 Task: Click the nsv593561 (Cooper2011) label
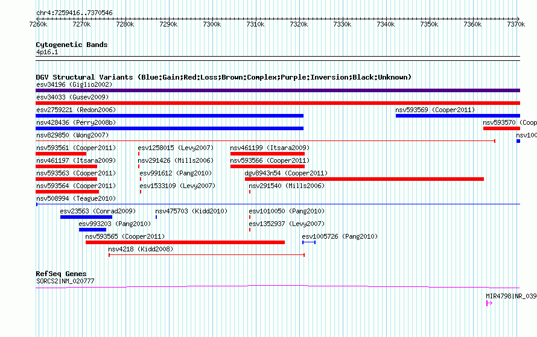point(76,148)
